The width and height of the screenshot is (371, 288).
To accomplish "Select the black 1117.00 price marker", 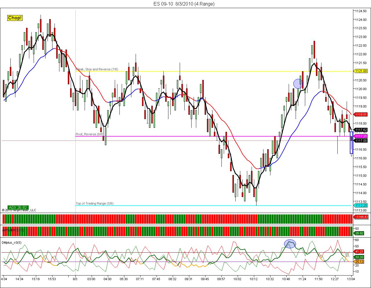I will point(361,141).
